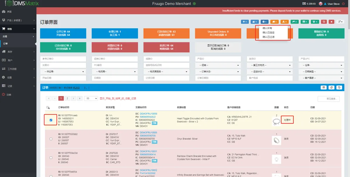Open the 50 records-per-page dropdown
The image size is (350, 177).
pyautogui.click(x=91, y=98)
